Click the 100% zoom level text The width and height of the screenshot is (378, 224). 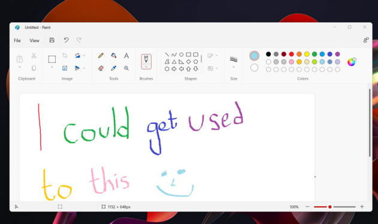click(294, 207)
